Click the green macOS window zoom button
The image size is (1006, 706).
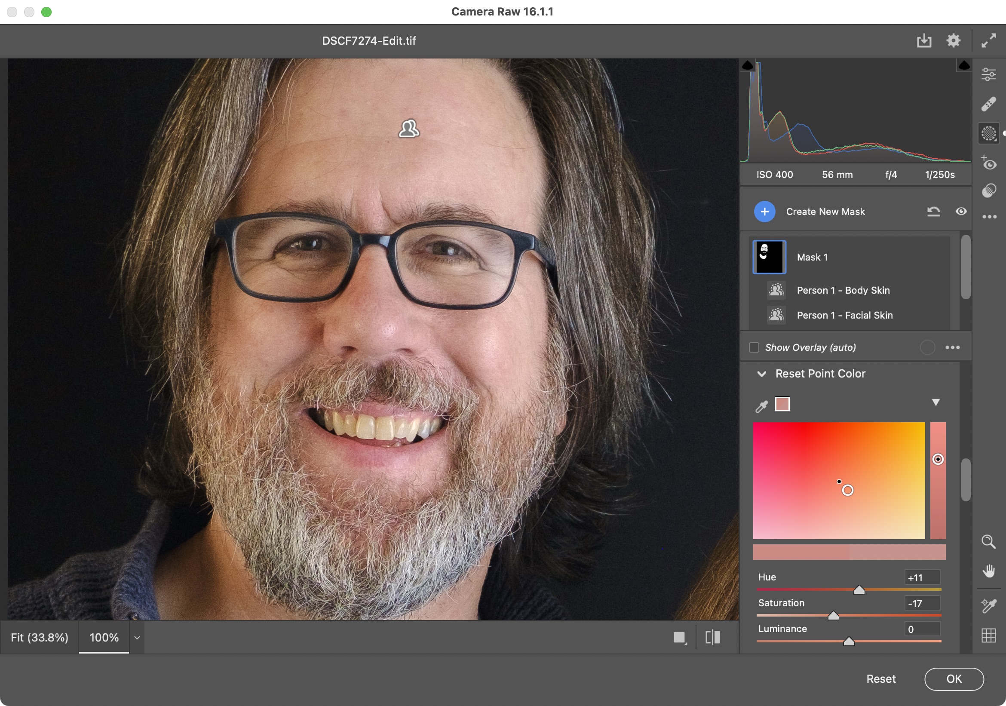pyautogui.click(x=46, y=12)
